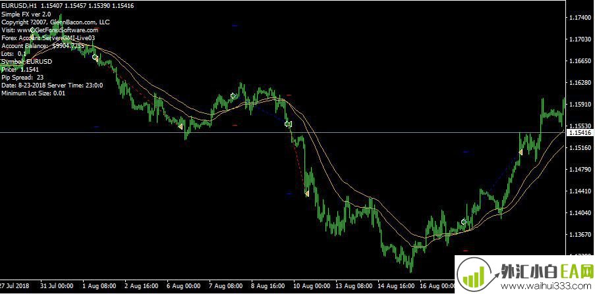Image resolution: width=595 pixels, height=294 pixels.
Task: Click the 31 Jul 00:00 time label
Action: tap(57, 285)
